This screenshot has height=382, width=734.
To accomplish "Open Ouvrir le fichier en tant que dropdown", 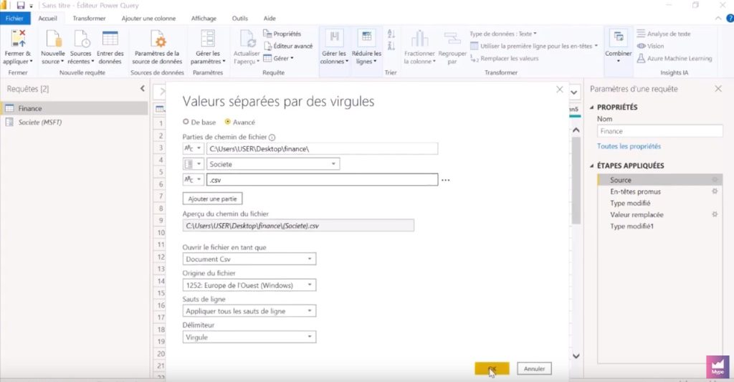I will [x=249, y=259].
